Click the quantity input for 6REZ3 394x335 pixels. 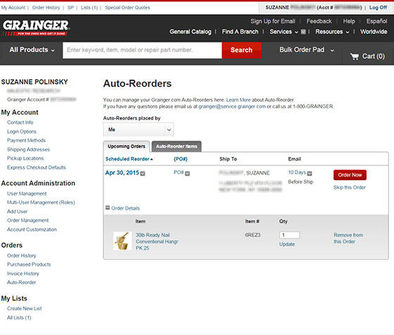(x=289, y=235)
